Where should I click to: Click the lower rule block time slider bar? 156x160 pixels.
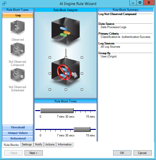click(x=82, y=129)
